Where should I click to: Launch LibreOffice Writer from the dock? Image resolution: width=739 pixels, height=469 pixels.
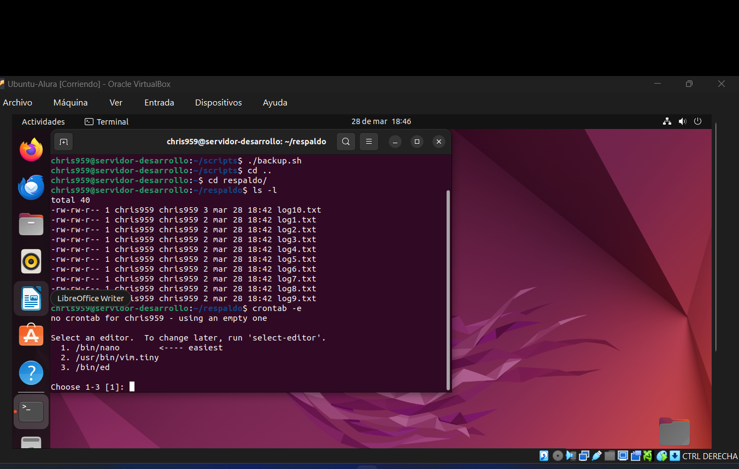(x=31, y=298)
